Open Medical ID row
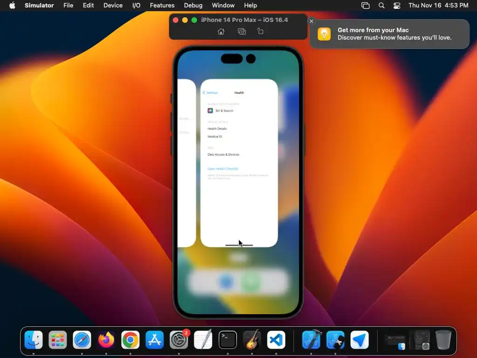 point(239,137)
